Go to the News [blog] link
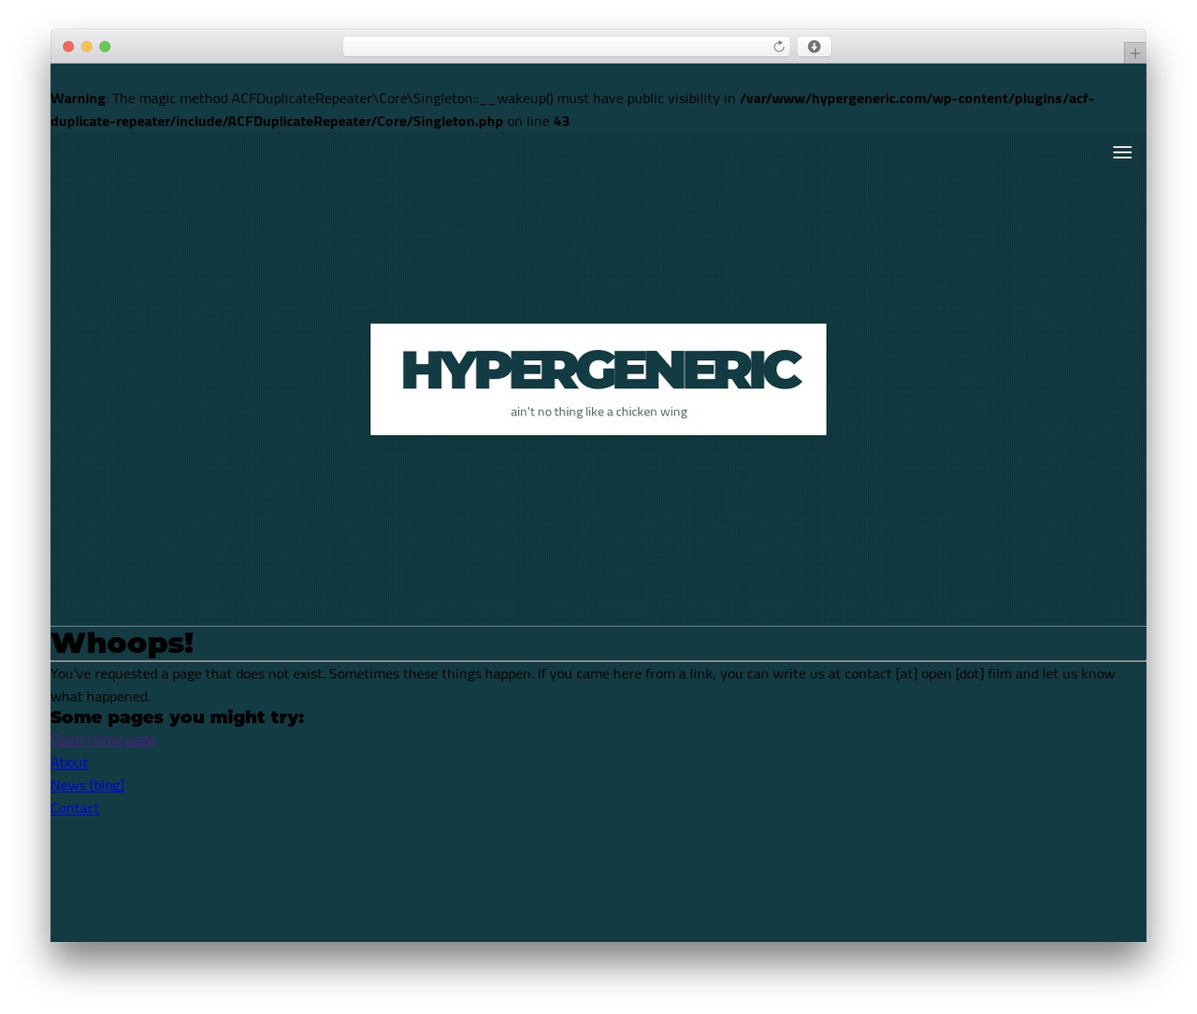 pos(87,785)
